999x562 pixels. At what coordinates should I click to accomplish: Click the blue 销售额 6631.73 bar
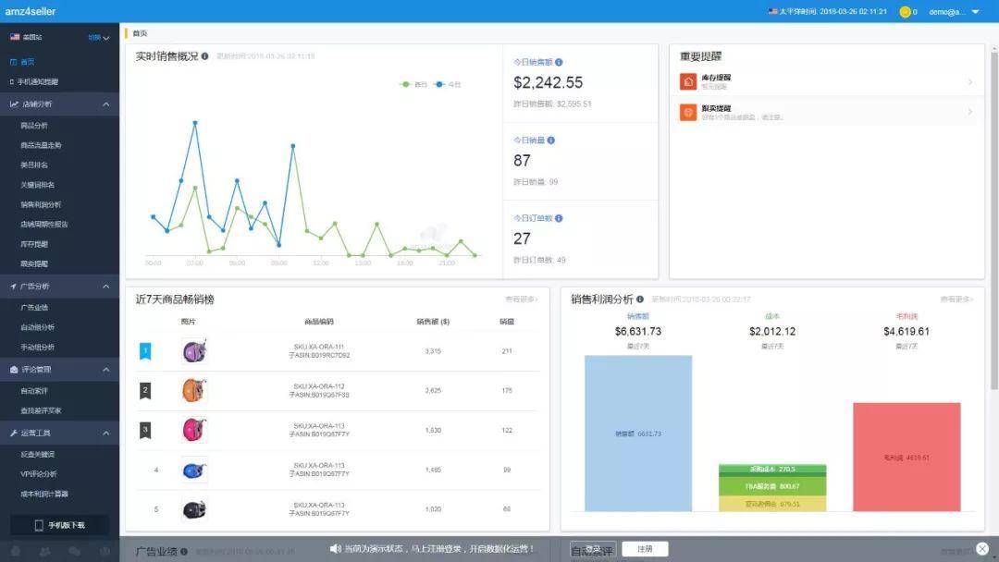click(x=638, y=434)
